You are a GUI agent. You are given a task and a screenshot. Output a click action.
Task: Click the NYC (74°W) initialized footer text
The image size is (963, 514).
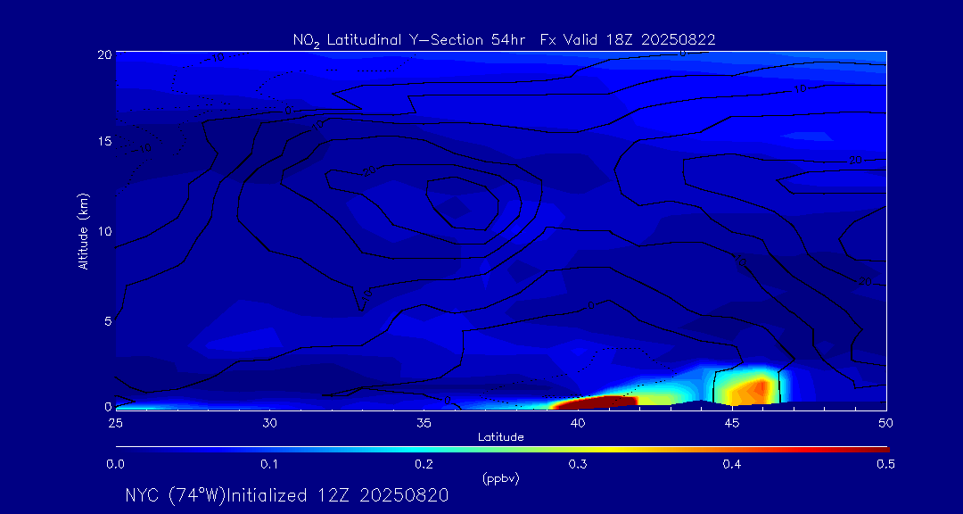(x=287, y=495)
